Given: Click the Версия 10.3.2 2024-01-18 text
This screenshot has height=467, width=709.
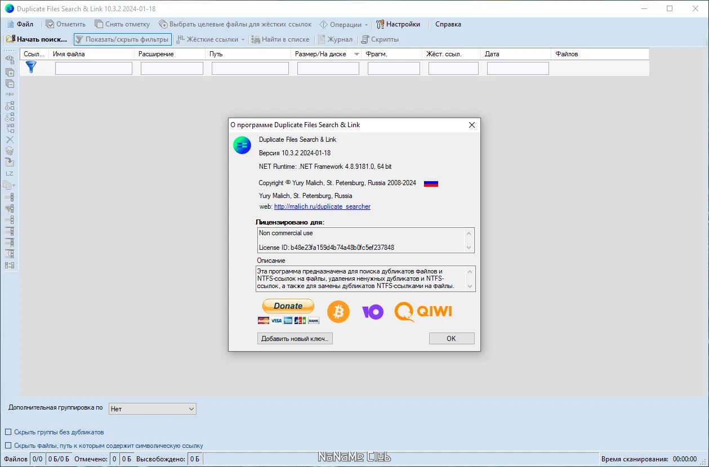Looking at the screenshot, I should pos(295,153).
